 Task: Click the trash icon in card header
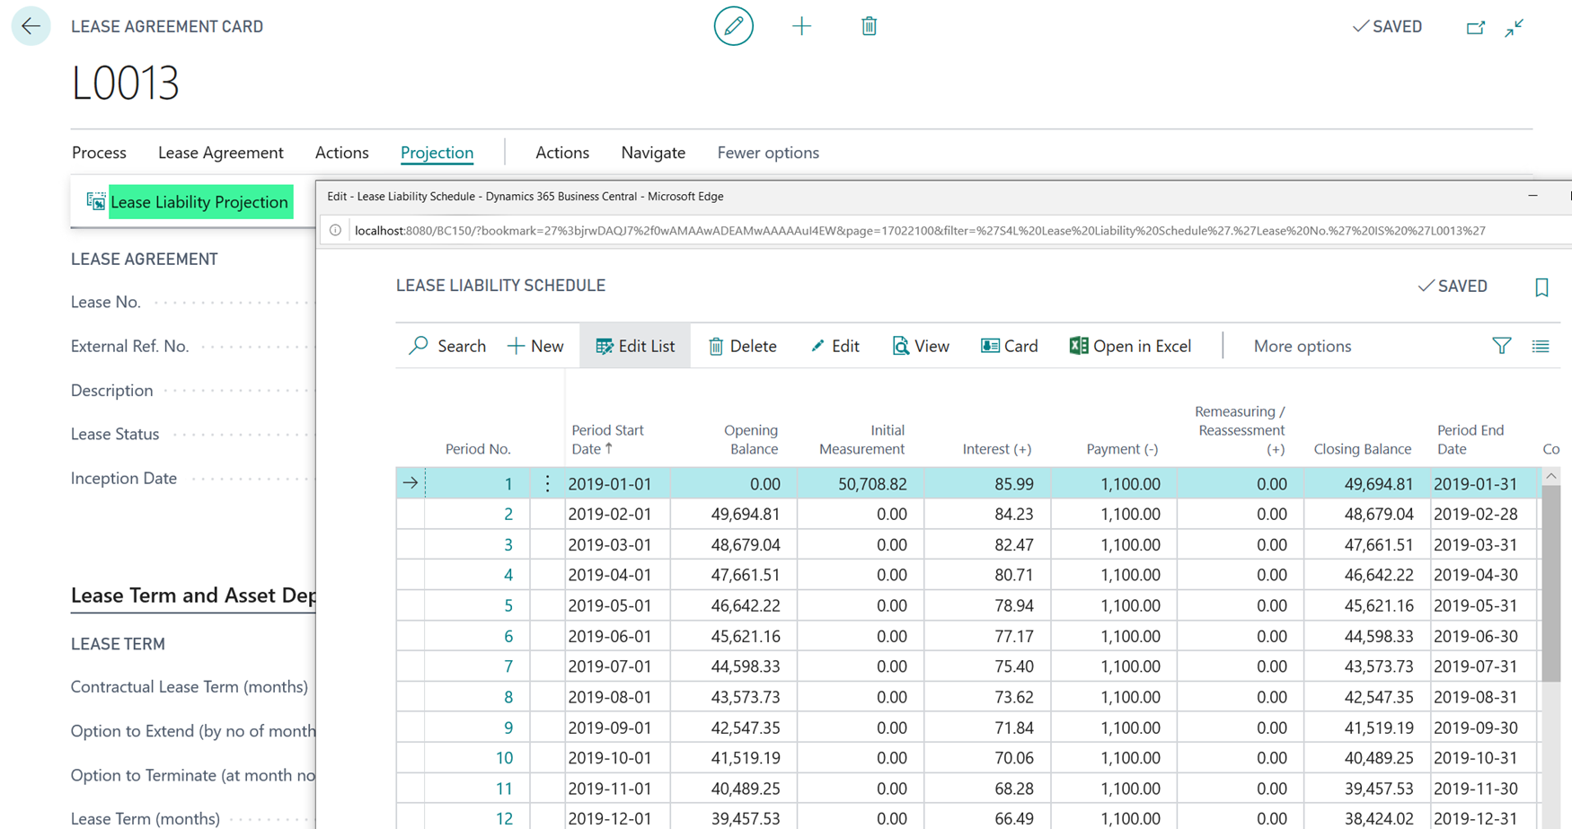(869, 26)
